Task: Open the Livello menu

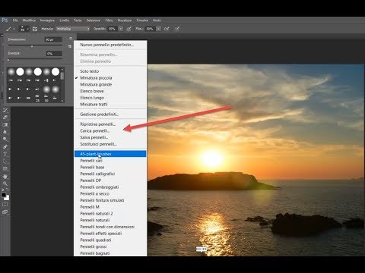Action: (65, 20)
